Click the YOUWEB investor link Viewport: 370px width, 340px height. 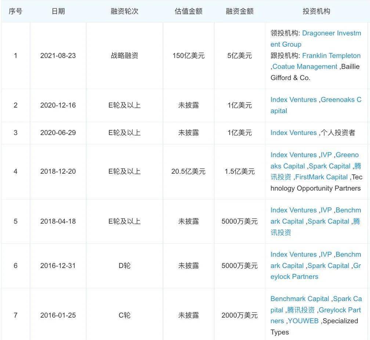[303, 321]
